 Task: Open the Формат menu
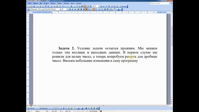tap(53, 3)
